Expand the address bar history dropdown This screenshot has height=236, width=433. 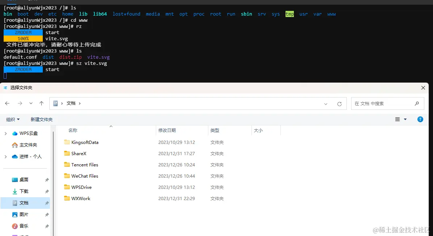(x=326, y=104)
